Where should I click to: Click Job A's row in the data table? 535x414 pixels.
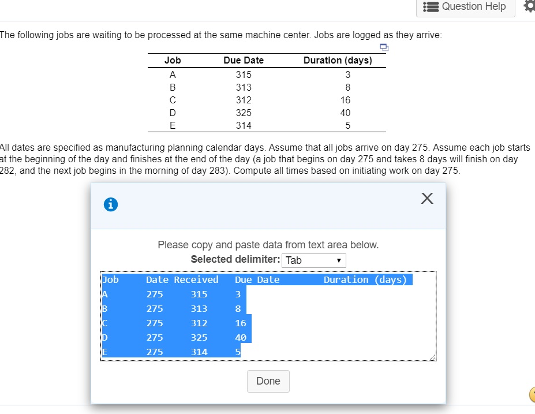(173, 294)
